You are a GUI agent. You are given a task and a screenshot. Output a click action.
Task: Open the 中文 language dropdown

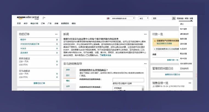[x=143, y=18]
